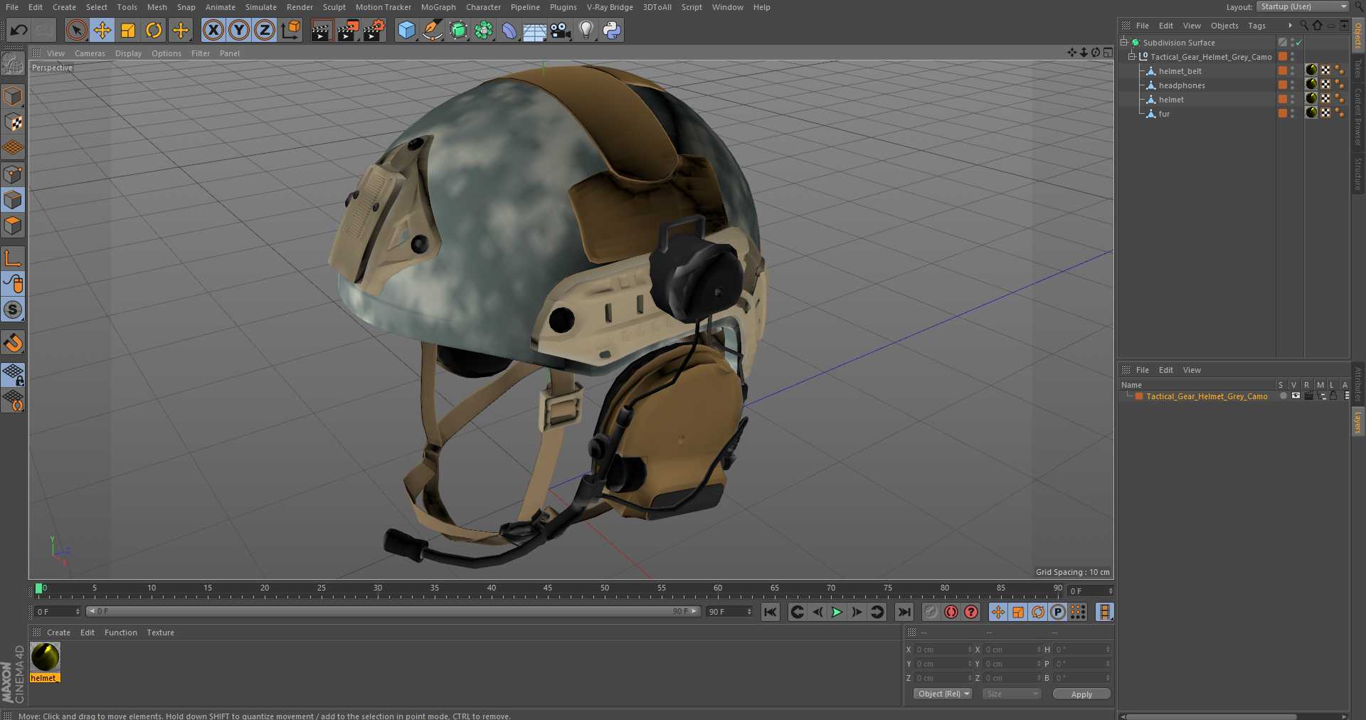1366x720 pixels.
Task: Click the Undo arrow icon
Action: coord(19,30)
